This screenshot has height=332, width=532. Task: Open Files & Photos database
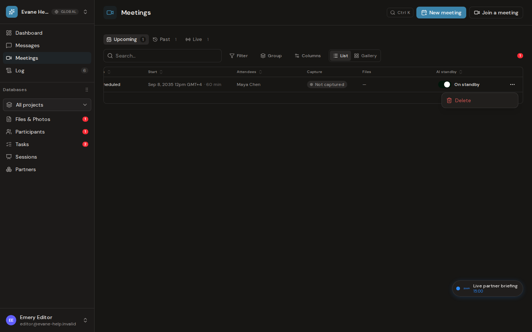[x=47, y=119]
